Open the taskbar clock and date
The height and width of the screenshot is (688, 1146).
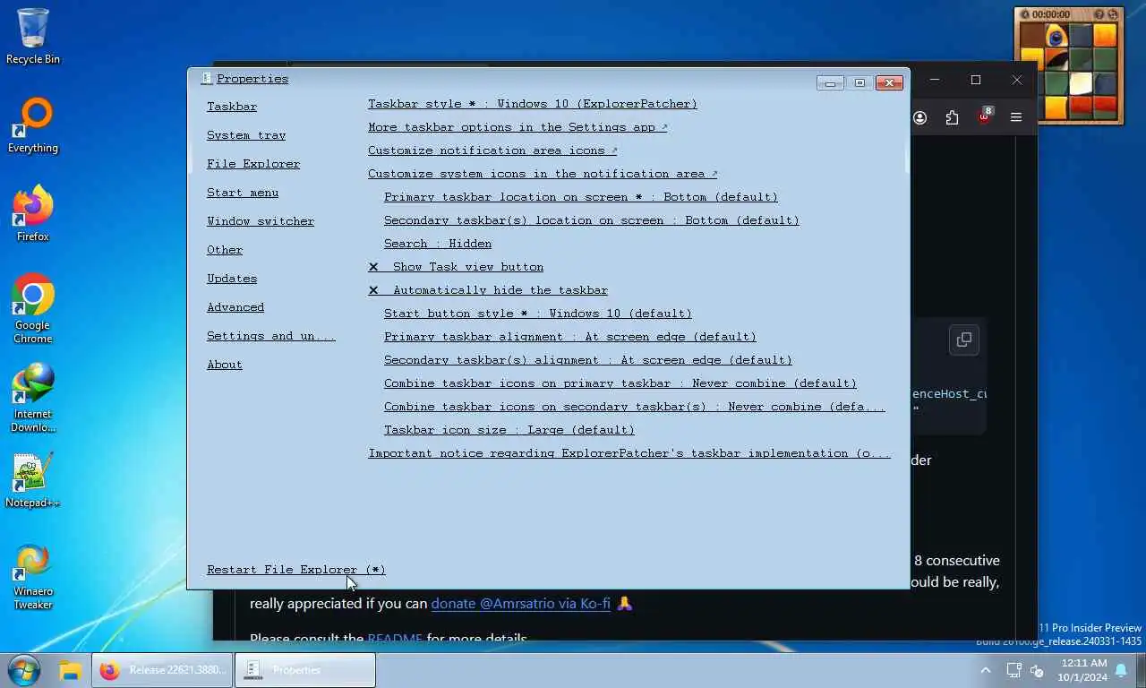1083,670
